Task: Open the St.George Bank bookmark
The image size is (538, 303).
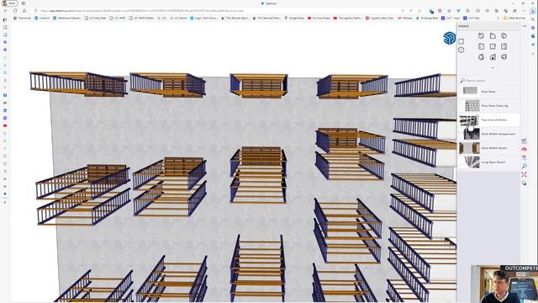Action: pyautogui.click(x=427, y=18)
